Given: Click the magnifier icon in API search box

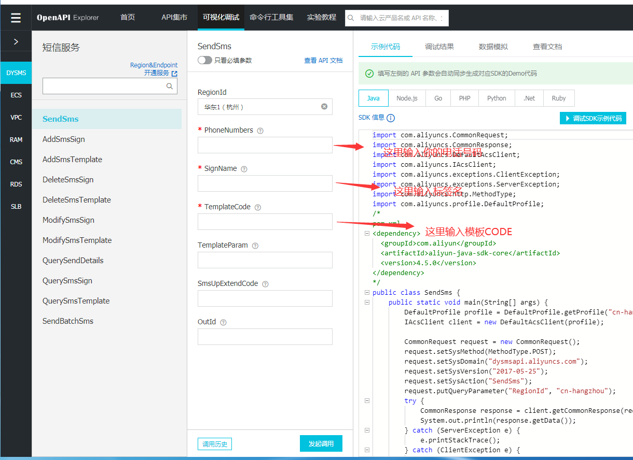Looking at the screenshot, I should 169,87.
